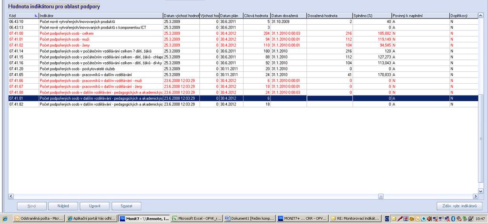Sort by Splněno (%) column header
Screen dimensions: 488x223
(372, 15)
